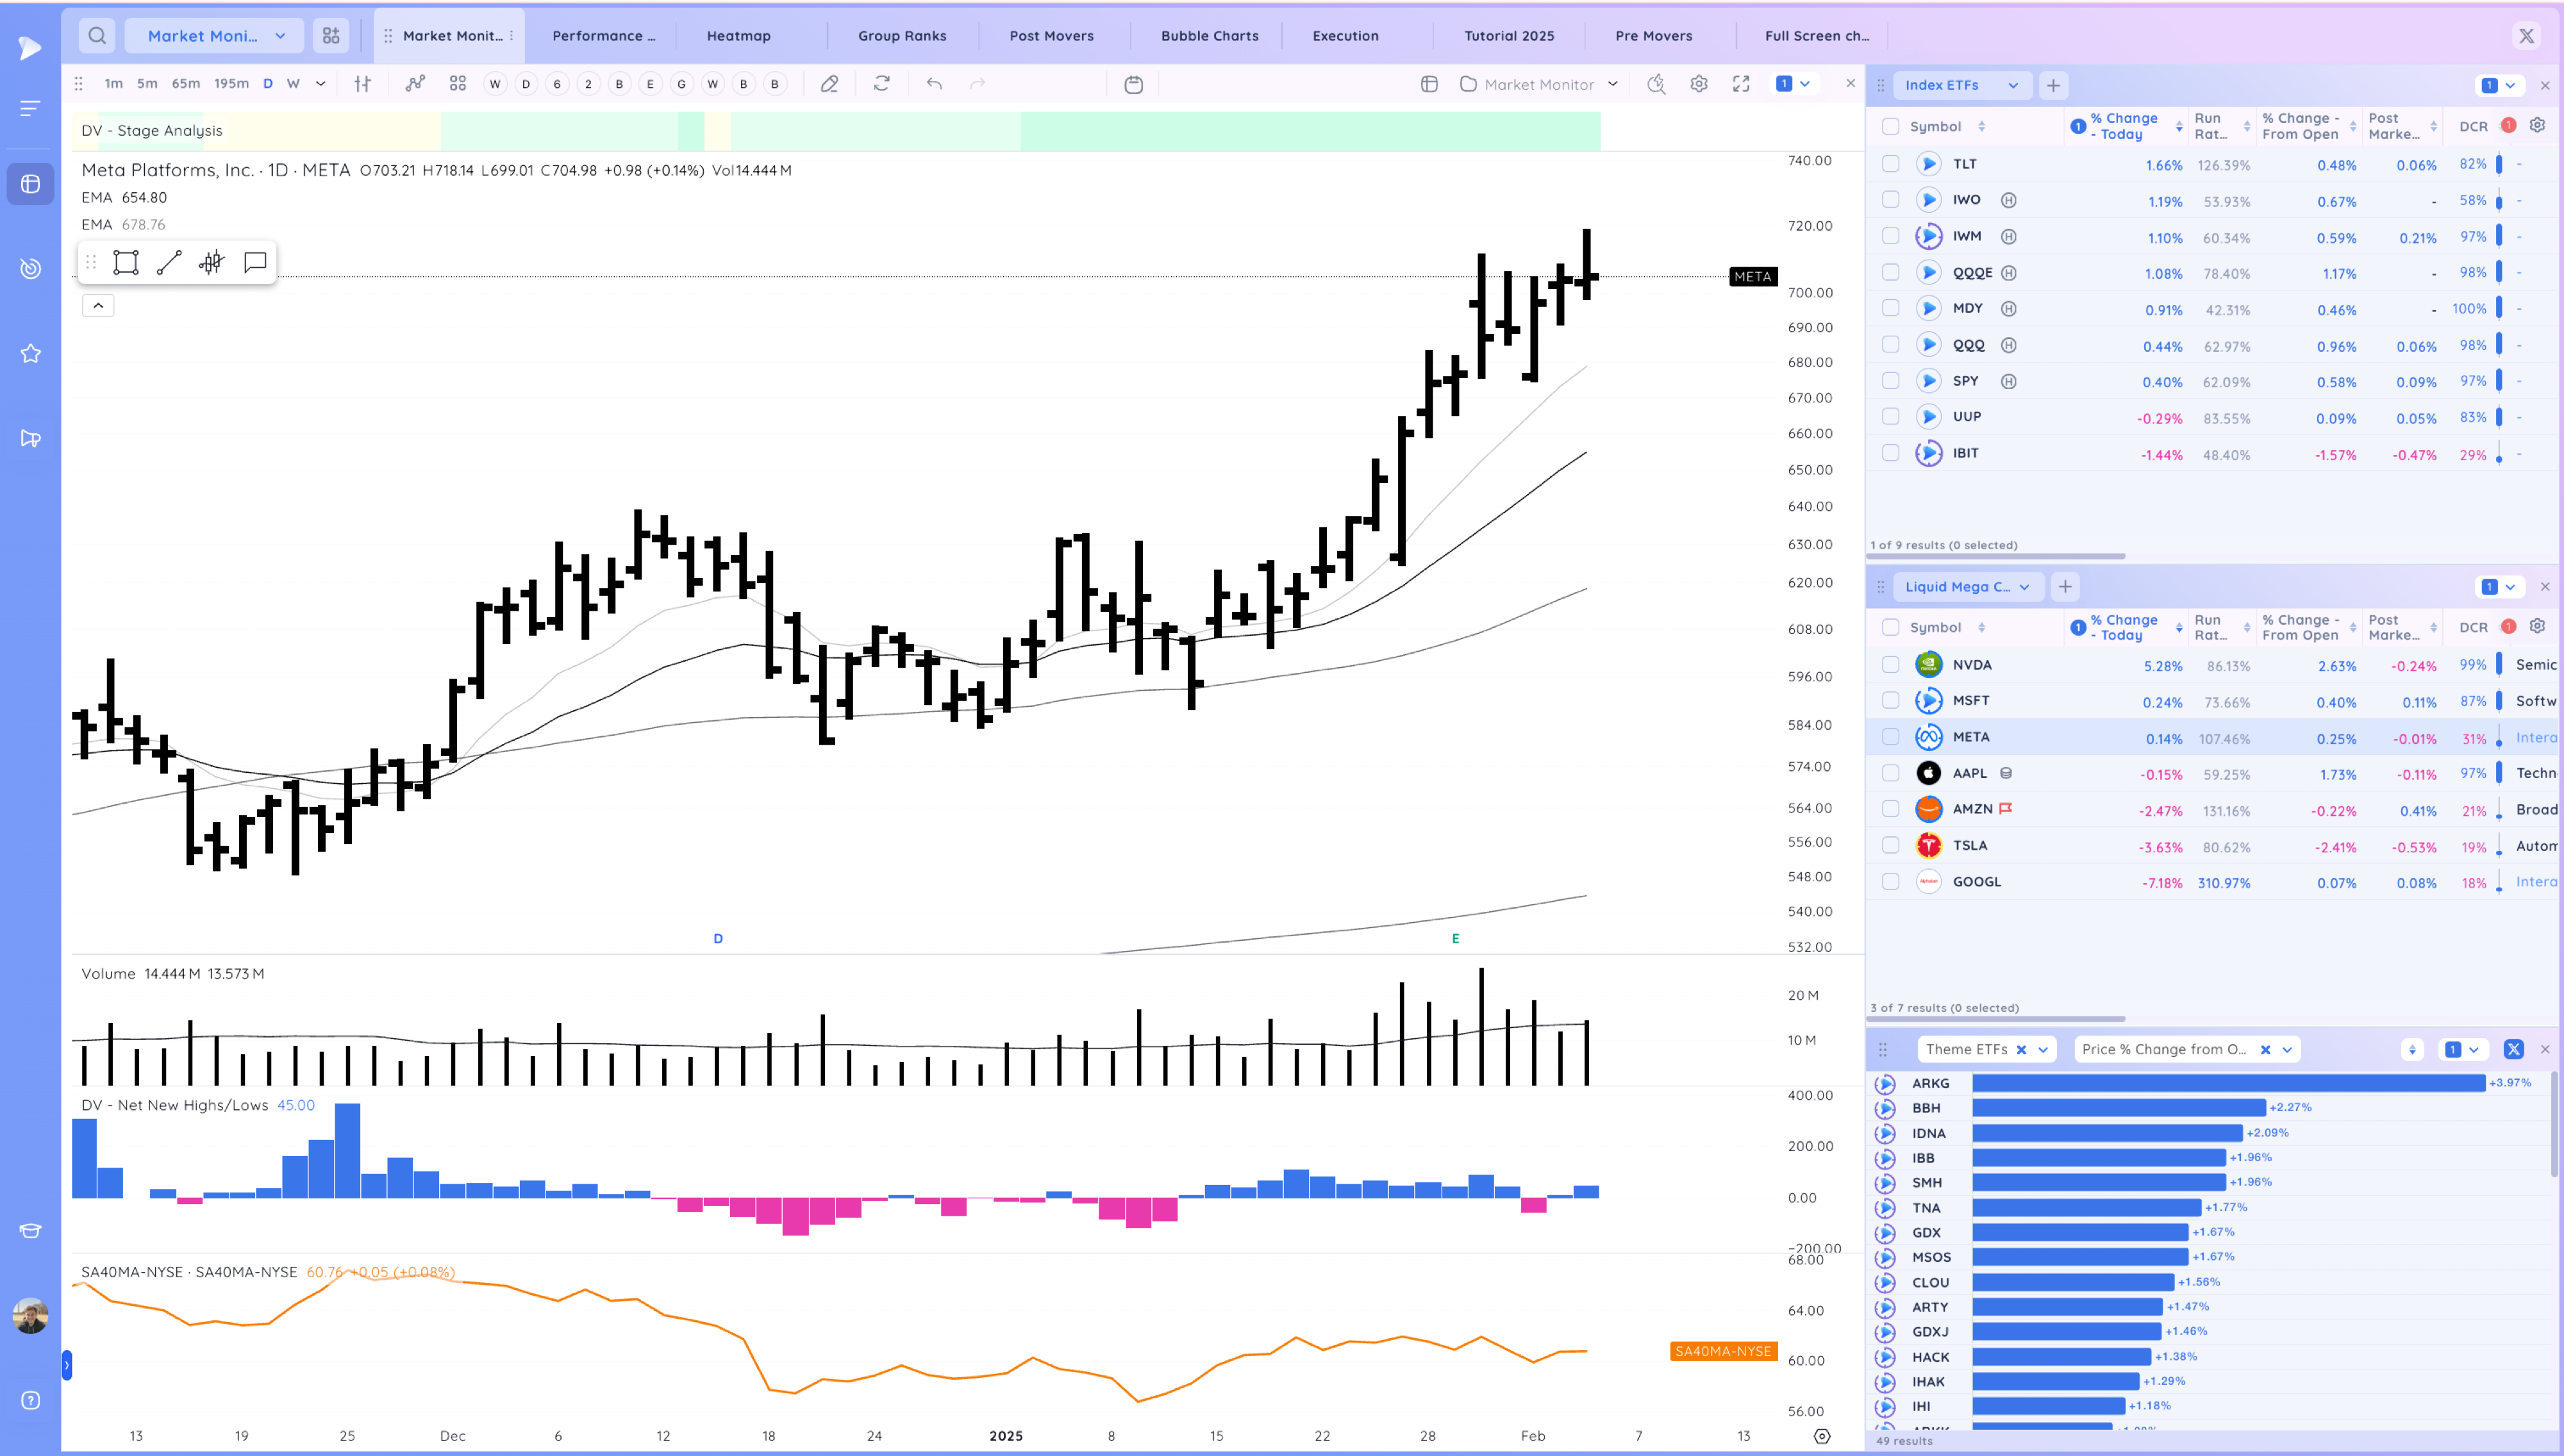Select the trend line drawing tool
Image resolution: width=2564 pixels, height=1456 pixels.
(x=169, y=263)
